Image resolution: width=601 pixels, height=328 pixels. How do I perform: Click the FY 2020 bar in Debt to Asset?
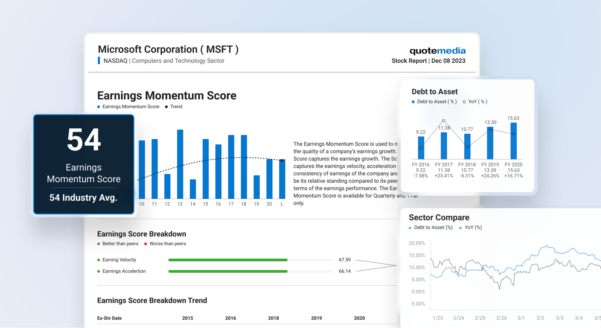pyautogui.click(x=514, y=141)
